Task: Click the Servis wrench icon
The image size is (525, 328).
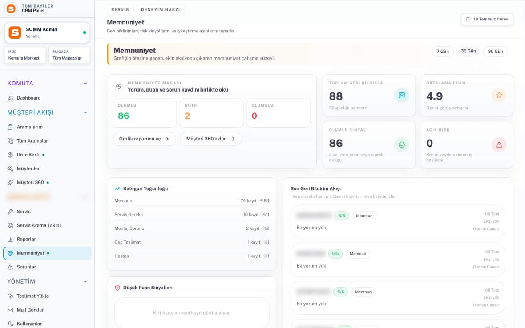Action: [10, 212]
